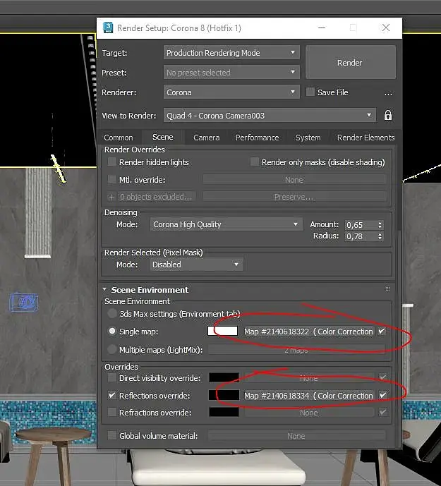Image resolution: width=441 pixels, height=486 pixels.
Task: Switch to the Common tab
Action: pos(118,138)
